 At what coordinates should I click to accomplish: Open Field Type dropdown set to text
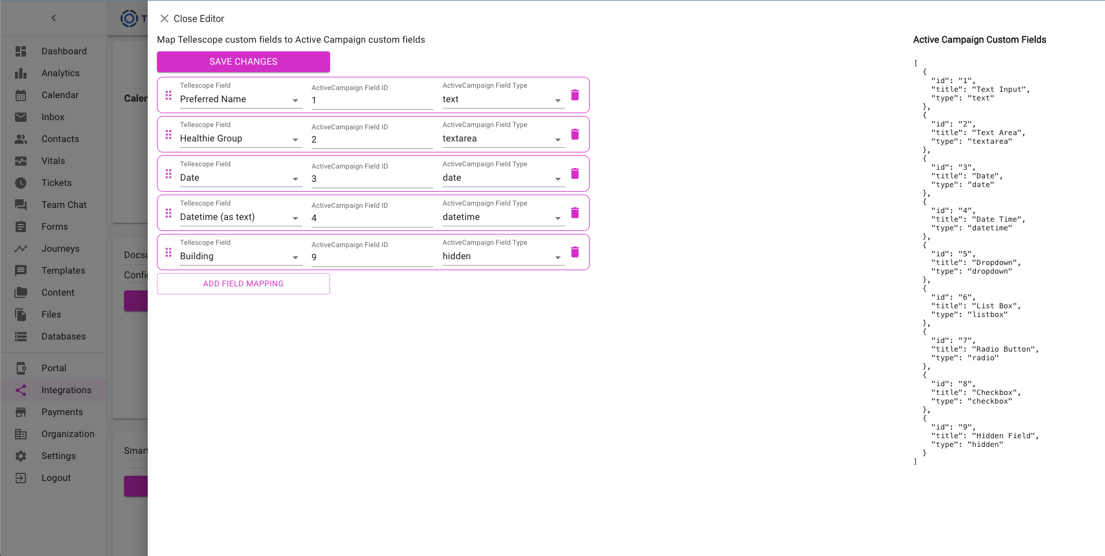[x=503, y=99]
